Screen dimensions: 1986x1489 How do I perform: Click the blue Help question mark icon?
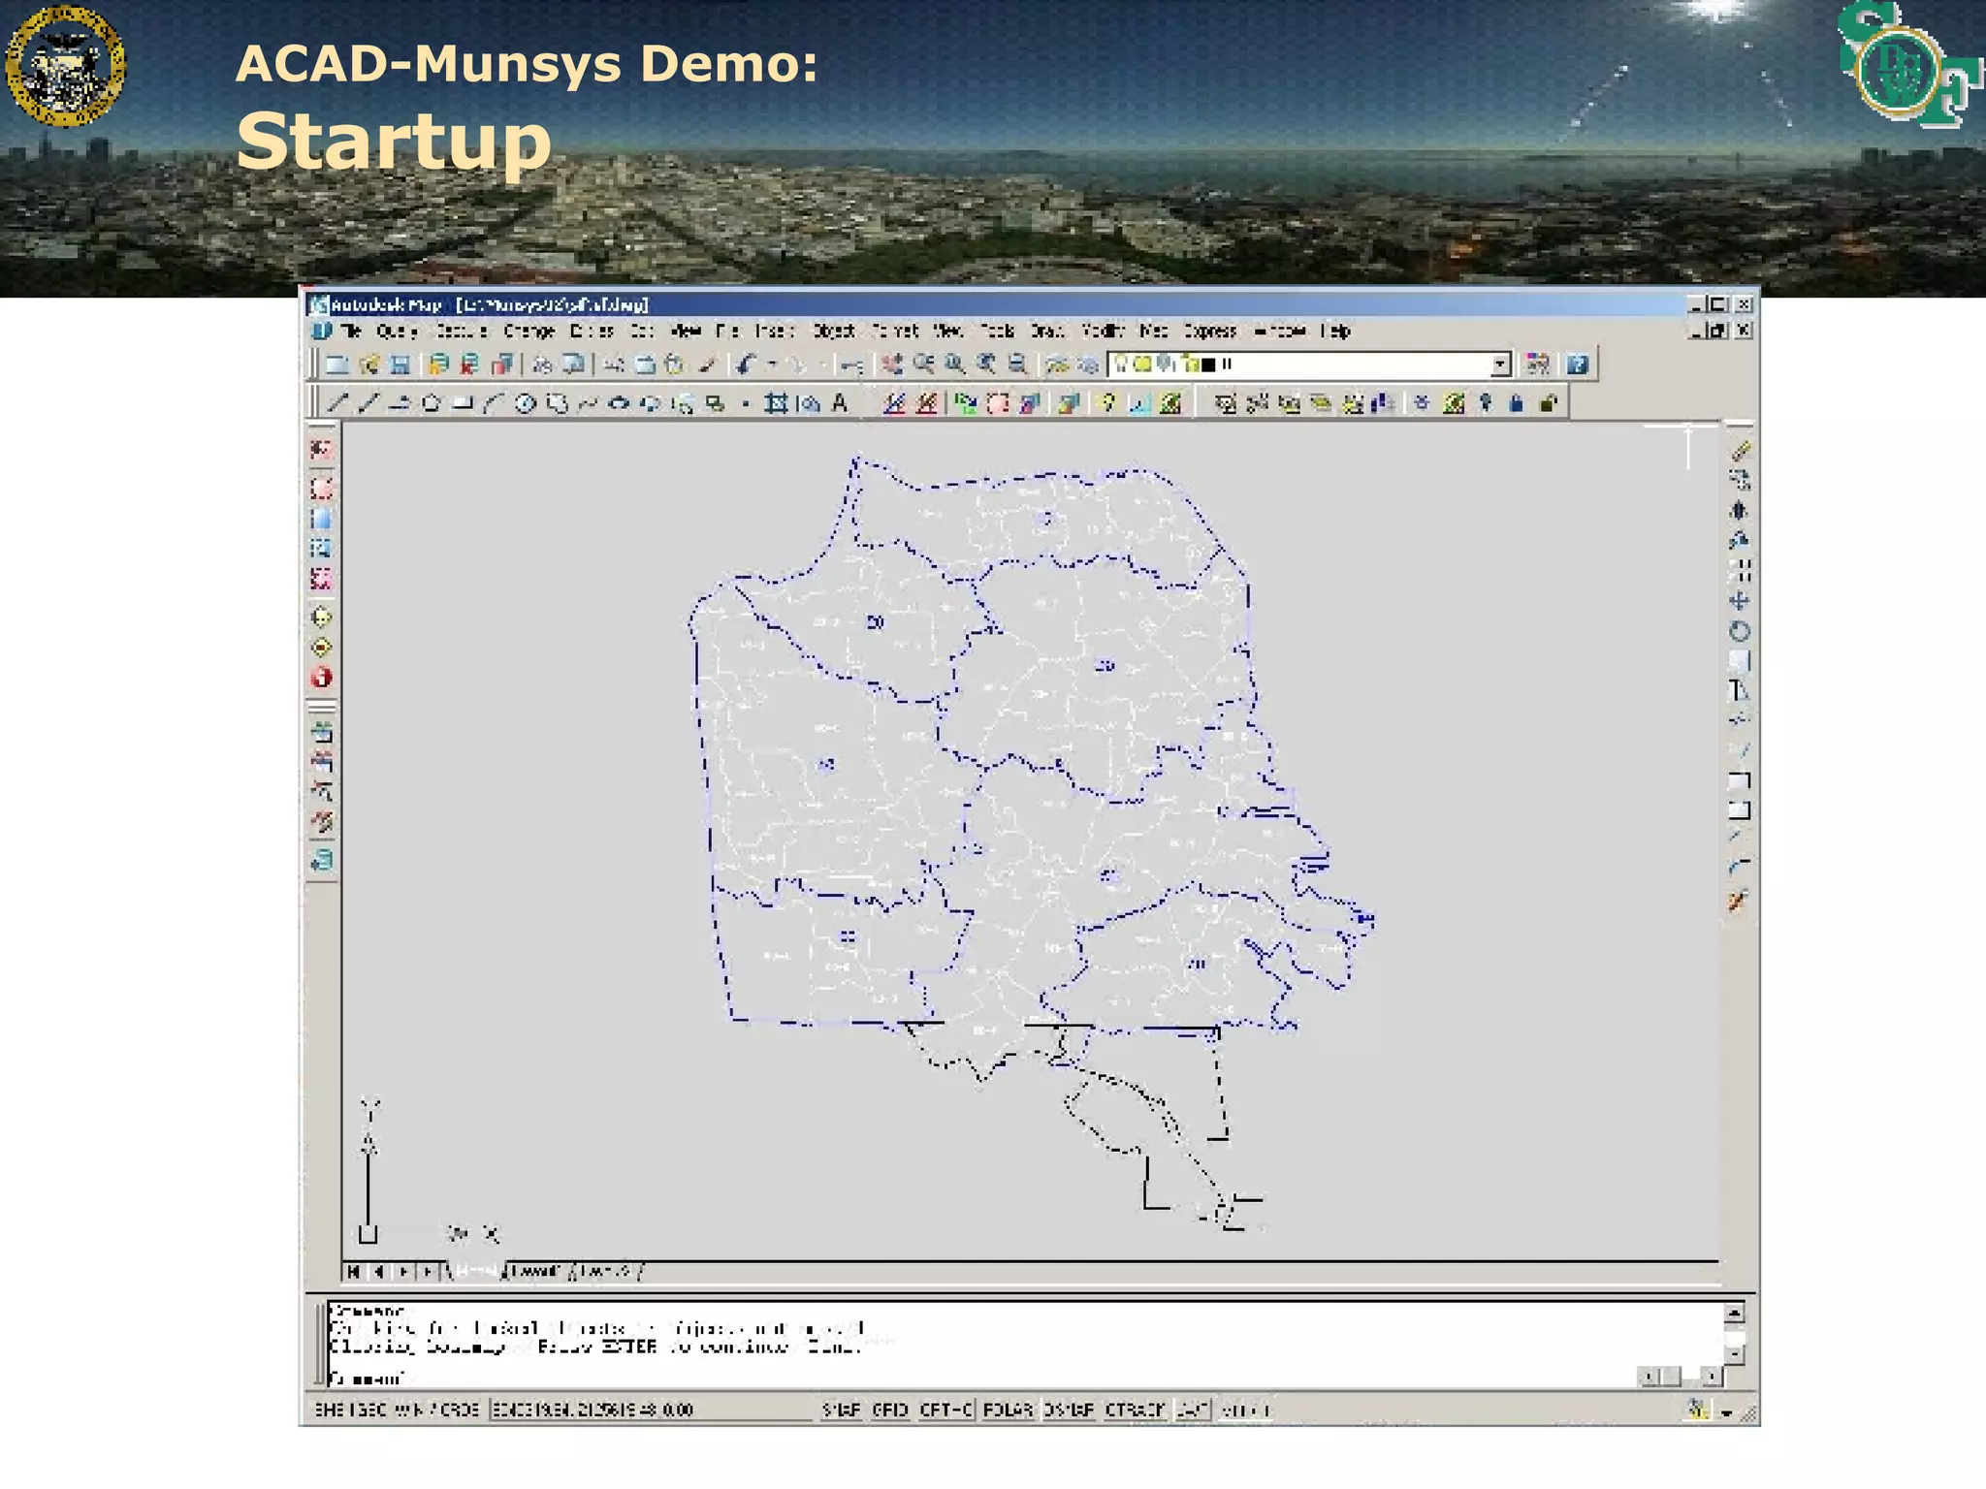pyautogui.click(x=1577, y=364)
